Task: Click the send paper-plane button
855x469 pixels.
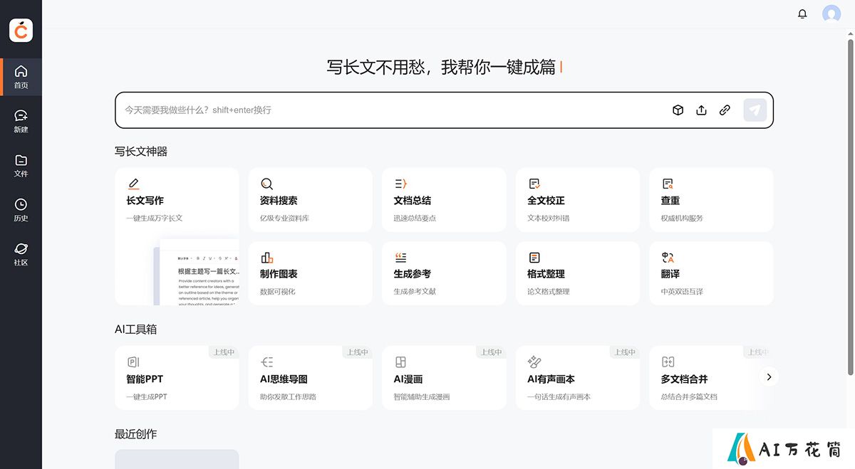Action: tap(755, 110)
